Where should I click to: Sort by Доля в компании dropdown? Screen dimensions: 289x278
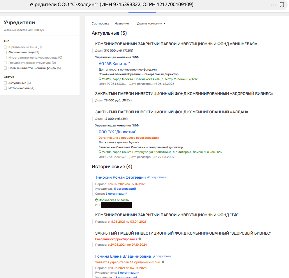point(151,24)
